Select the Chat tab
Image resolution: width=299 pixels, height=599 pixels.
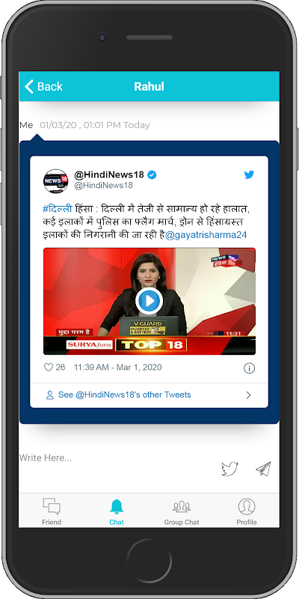tap(117, 511)
